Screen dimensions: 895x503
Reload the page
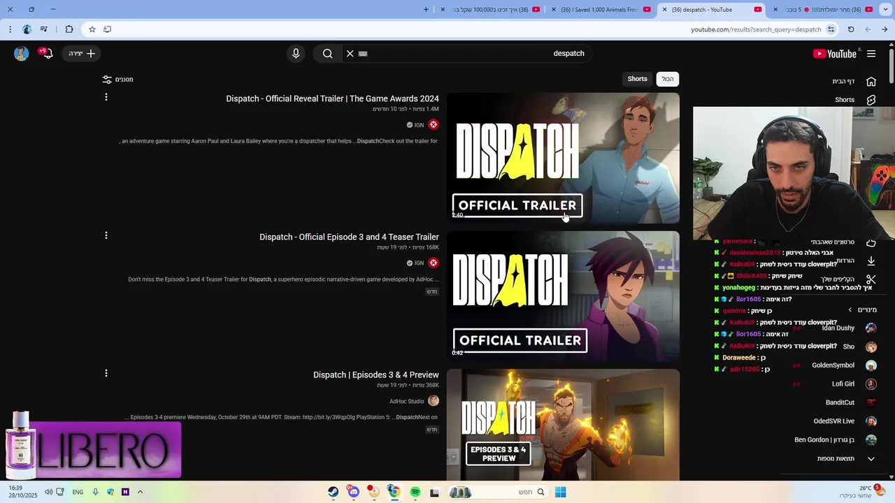tap(851, 29)
